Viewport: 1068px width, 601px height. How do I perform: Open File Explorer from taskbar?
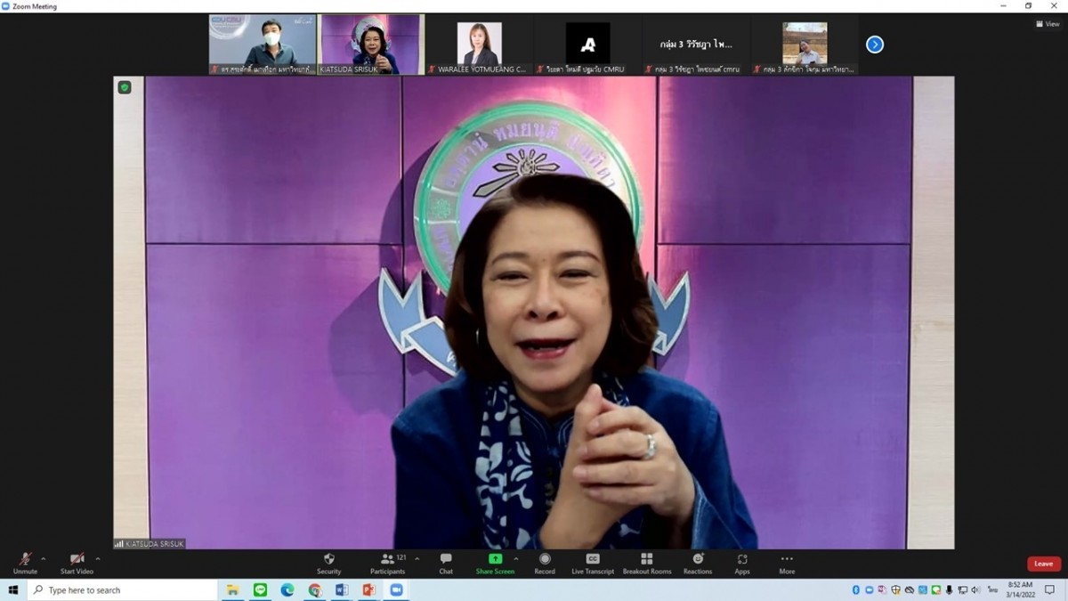(232, 589)
